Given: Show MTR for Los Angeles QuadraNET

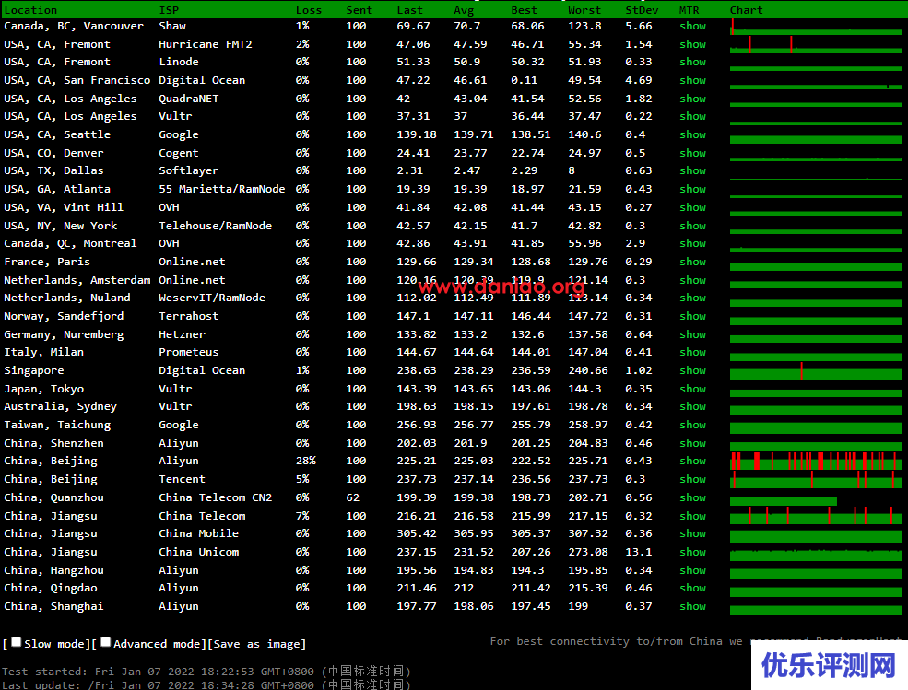Looking at the screenshot, I should [x=692, y=99].
